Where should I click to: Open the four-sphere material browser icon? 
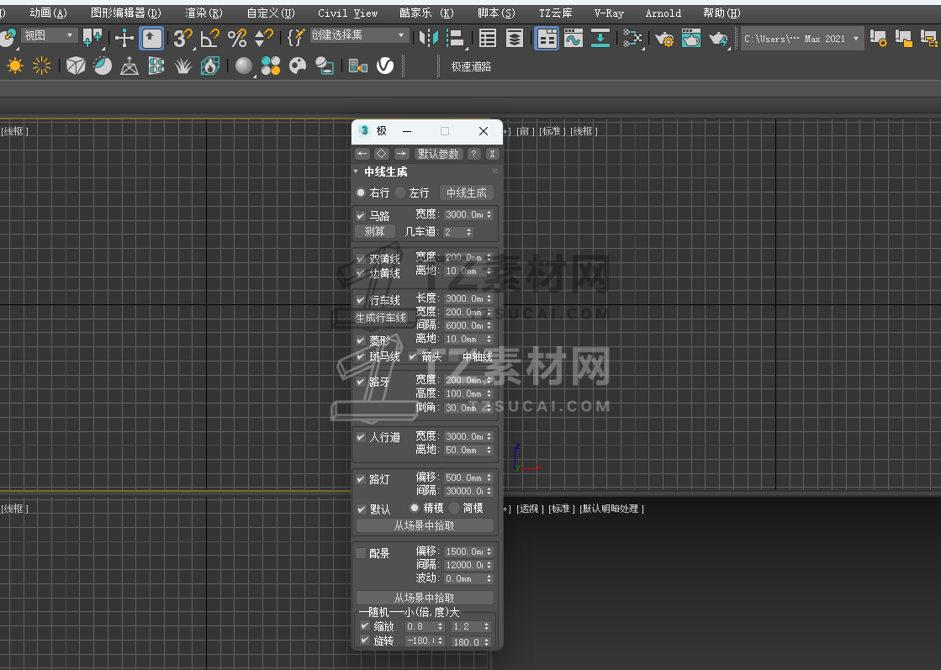[271, 66]
